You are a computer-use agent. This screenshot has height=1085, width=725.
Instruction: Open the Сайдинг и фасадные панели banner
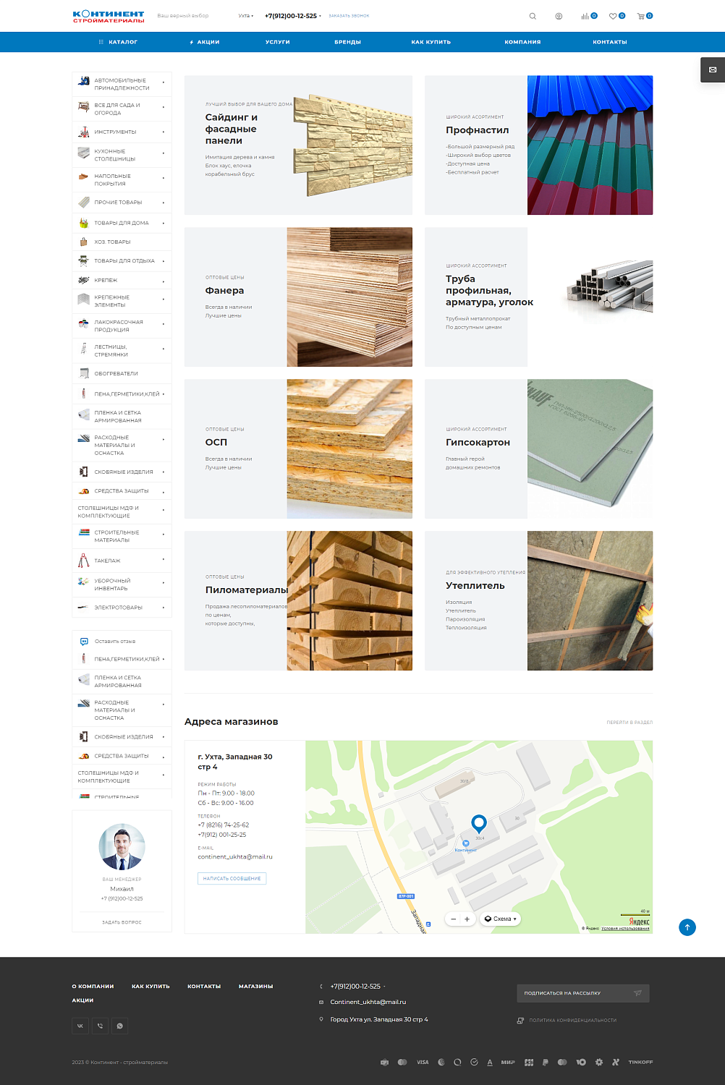[298, 145]
